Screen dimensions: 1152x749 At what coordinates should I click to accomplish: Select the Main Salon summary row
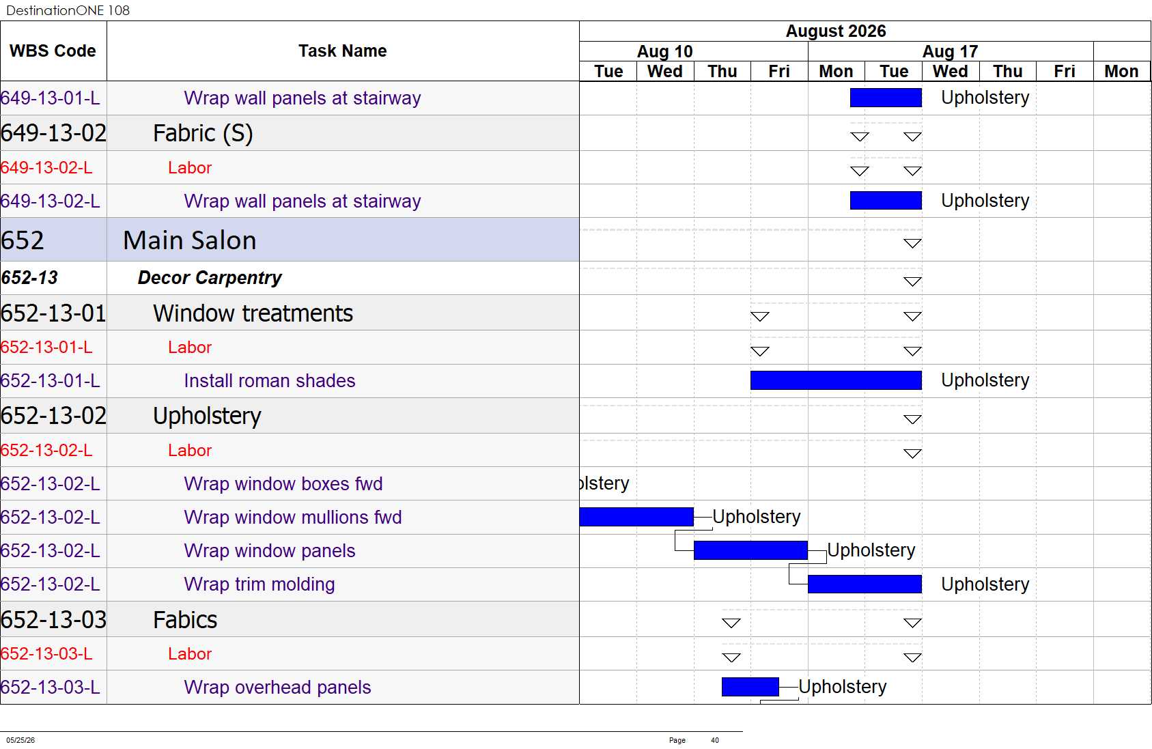pos(290,240)
